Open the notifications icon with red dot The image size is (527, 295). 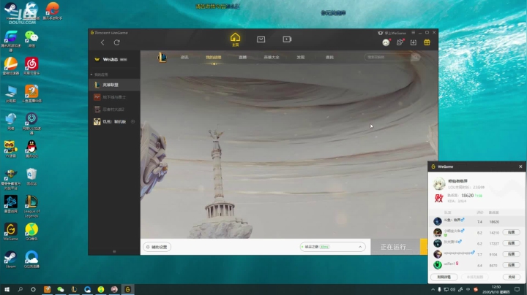coord(400,42)
